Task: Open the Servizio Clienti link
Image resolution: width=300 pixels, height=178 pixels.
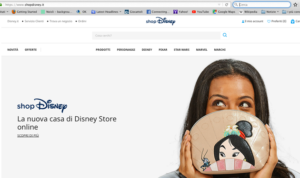Action: 34,21
